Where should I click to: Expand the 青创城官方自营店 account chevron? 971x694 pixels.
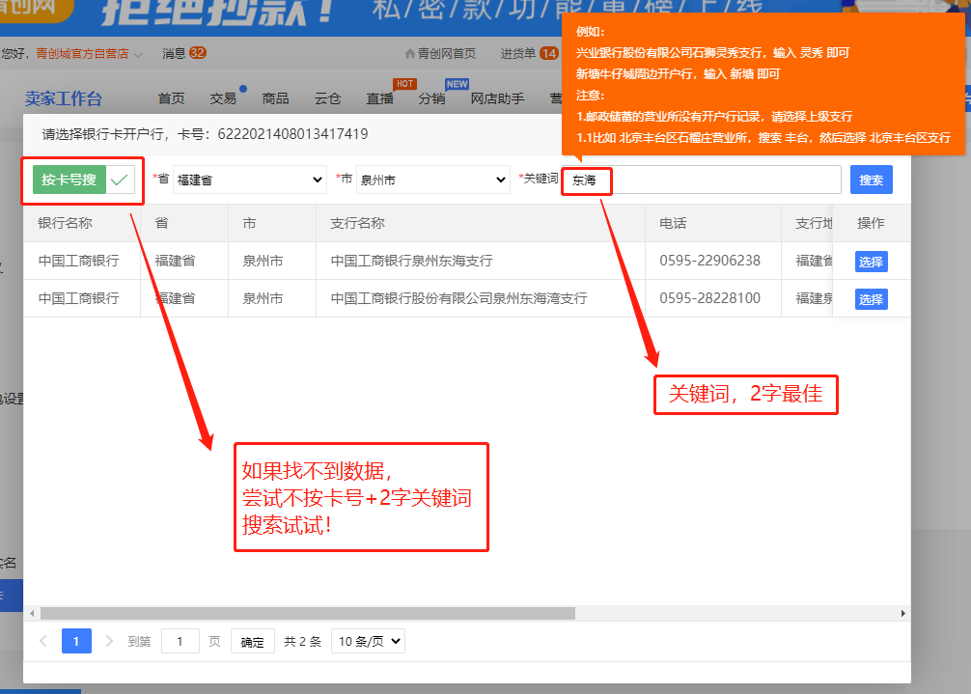click(x=139, y=54)
